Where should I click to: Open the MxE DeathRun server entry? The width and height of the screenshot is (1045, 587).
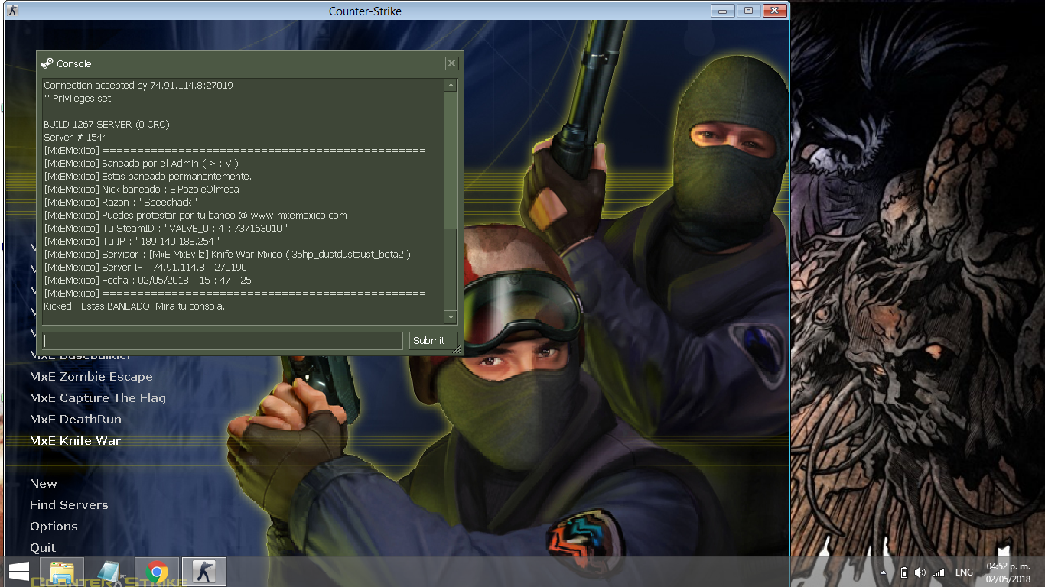point(75,420)
